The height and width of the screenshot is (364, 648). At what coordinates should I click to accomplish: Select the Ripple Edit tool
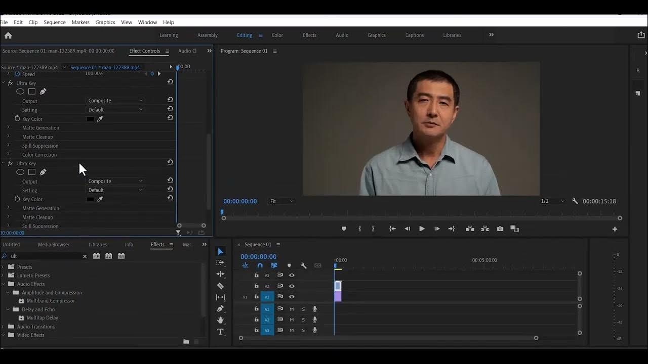(220, 274)
